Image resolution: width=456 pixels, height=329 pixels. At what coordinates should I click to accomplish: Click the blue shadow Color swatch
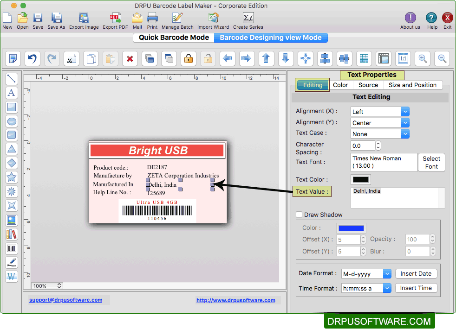351,228
